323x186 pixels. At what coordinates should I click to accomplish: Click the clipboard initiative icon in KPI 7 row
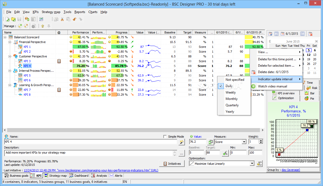[x=59, y=90]
